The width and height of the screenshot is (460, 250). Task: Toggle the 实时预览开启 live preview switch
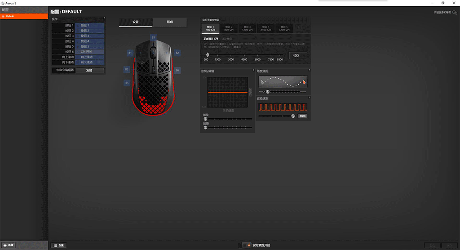247,245
